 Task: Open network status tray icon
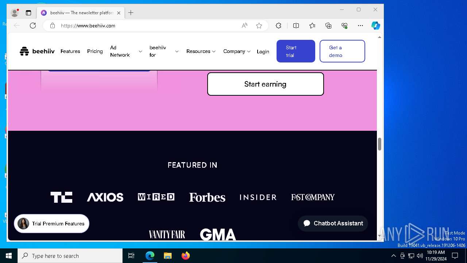411,256
